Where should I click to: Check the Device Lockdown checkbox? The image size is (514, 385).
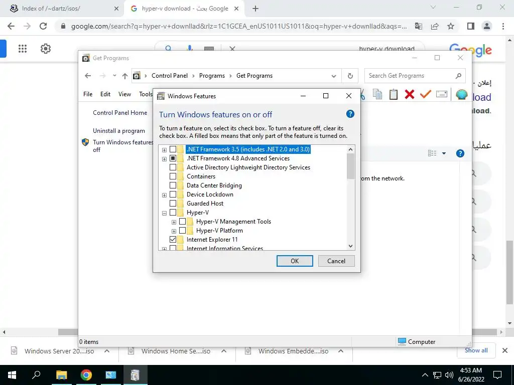173,195
